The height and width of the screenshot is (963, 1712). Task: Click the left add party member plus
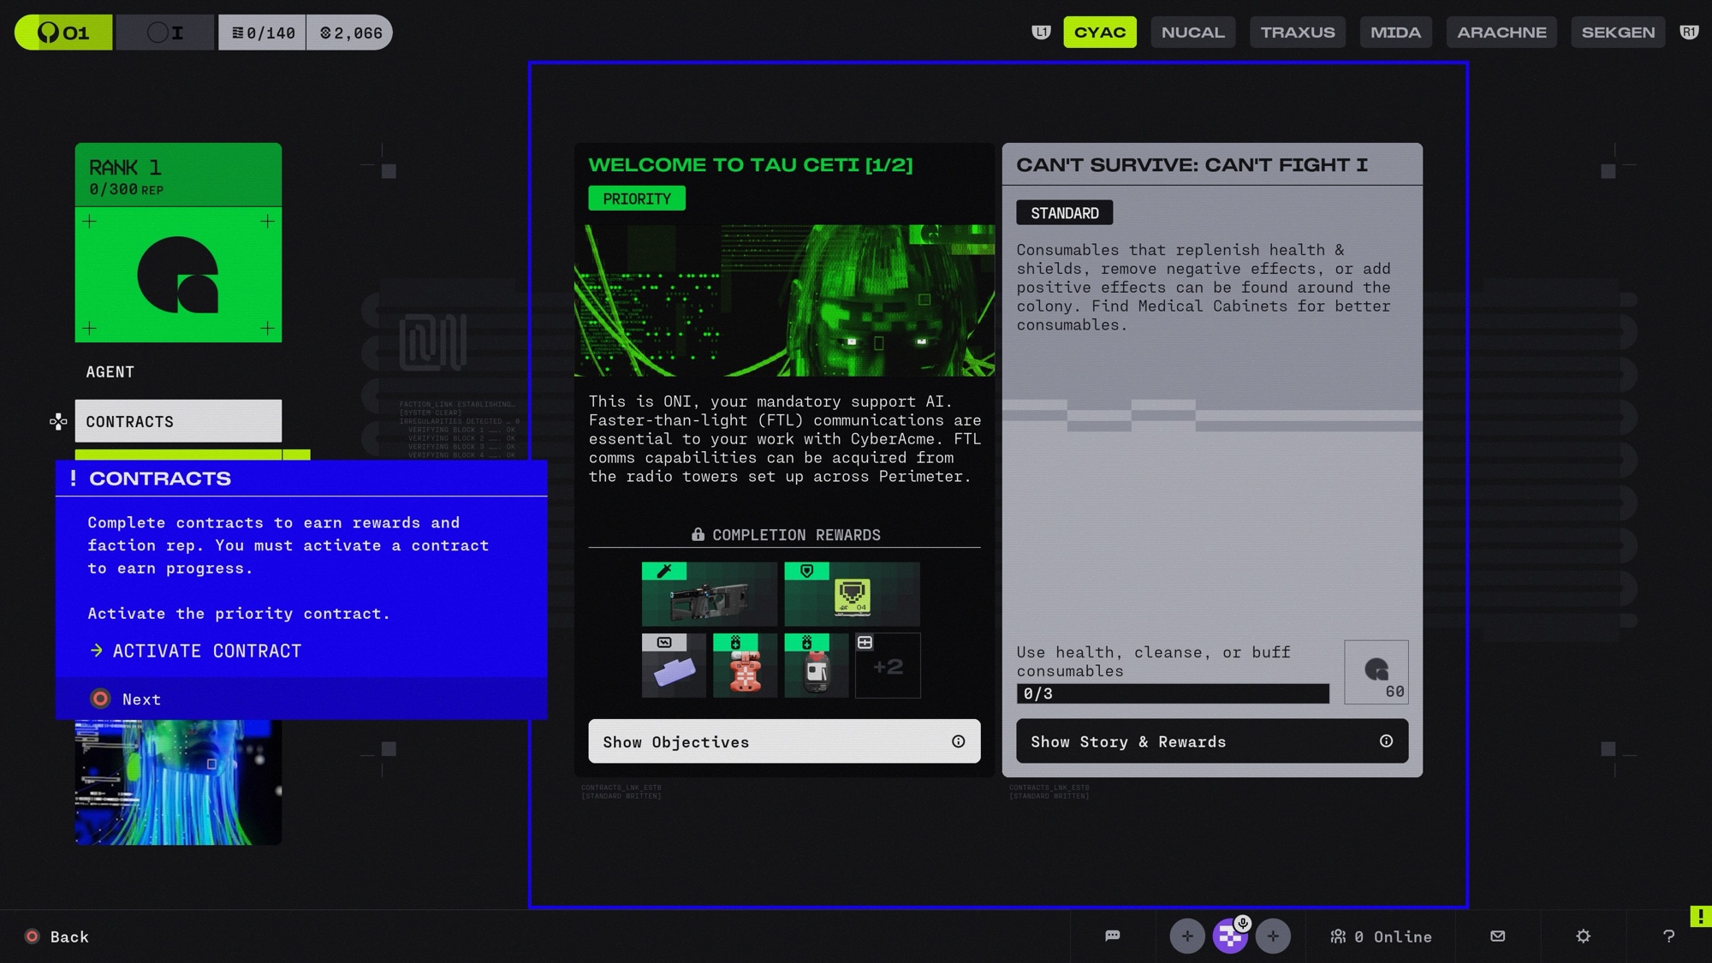pos(1186,936)
